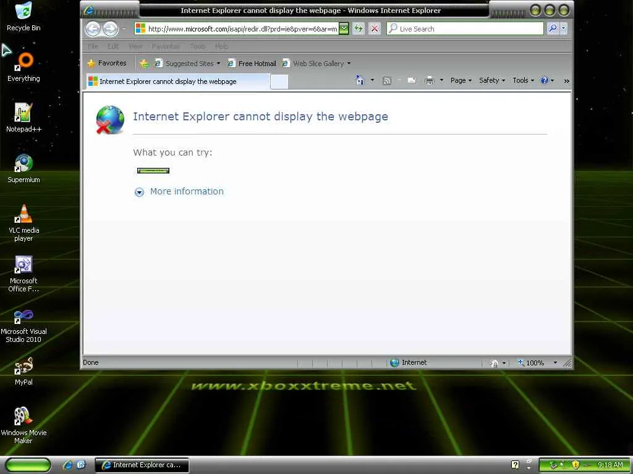Click inside the Live Search input field
The image size is (633, 474).
465,28
